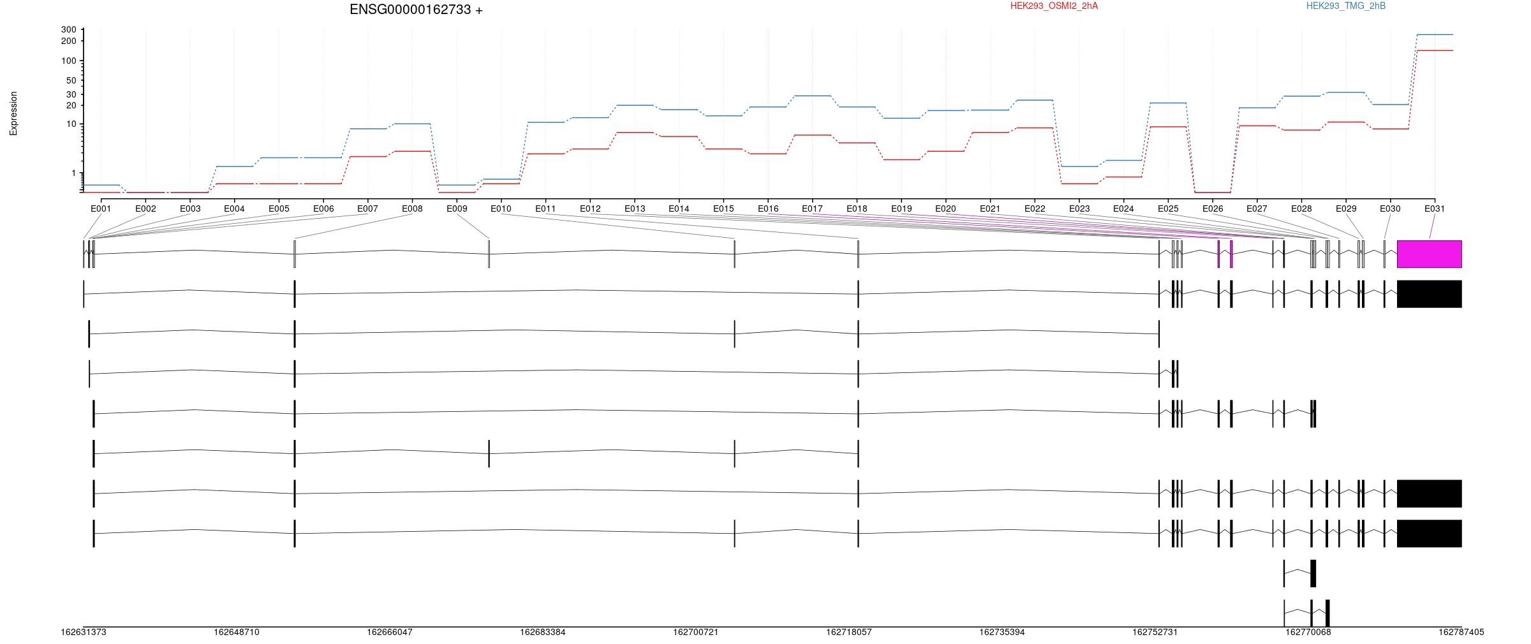Click the large magenta E031 exon block
The height and width of the screenshot is (644, 1531).
pyautogui.click(x=1430, y=254)
